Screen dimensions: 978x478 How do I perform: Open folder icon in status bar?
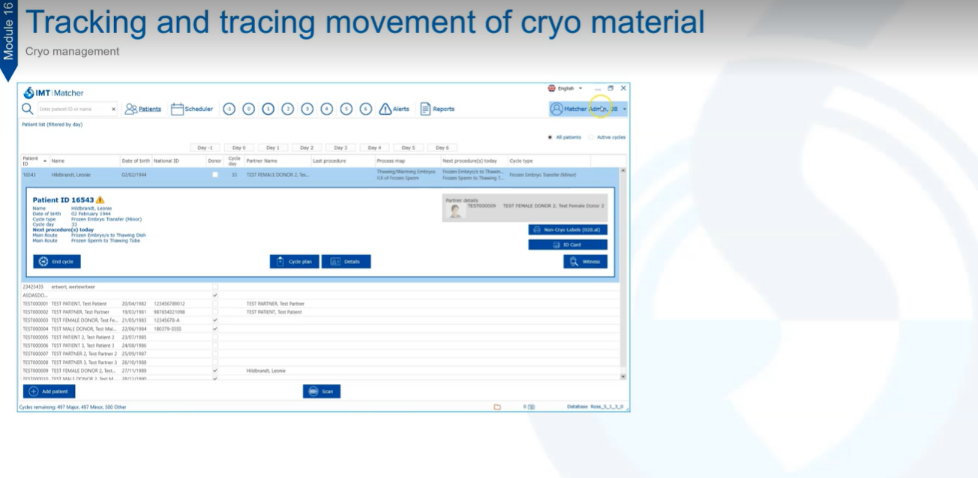click(x=496, y=407)
